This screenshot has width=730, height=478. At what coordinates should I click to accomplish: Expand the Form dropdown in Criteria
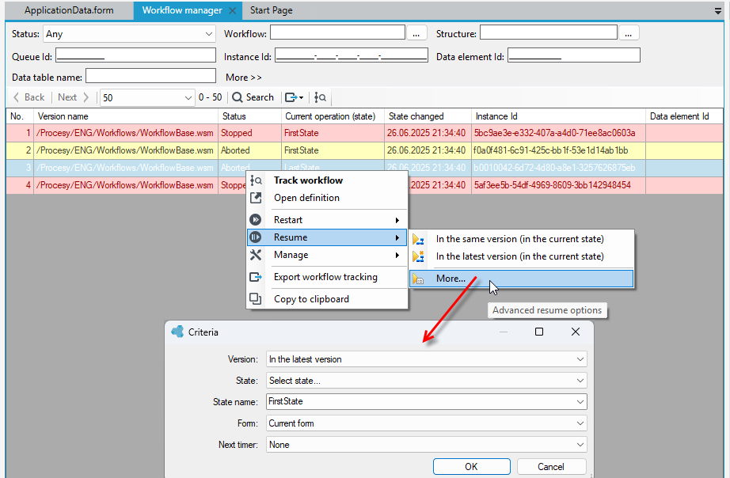(x=580, y=423)
